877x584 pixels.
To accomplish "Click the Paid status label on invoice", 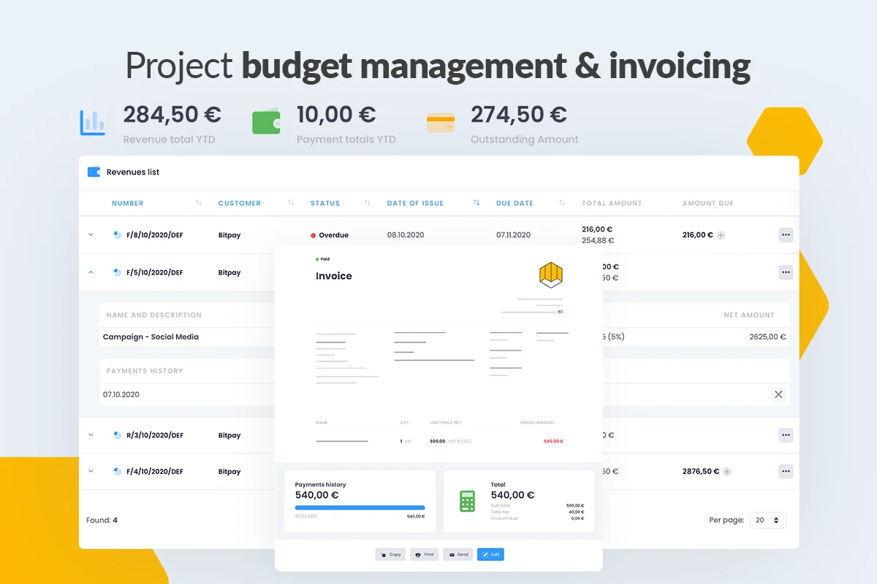I will pos(323,259).
